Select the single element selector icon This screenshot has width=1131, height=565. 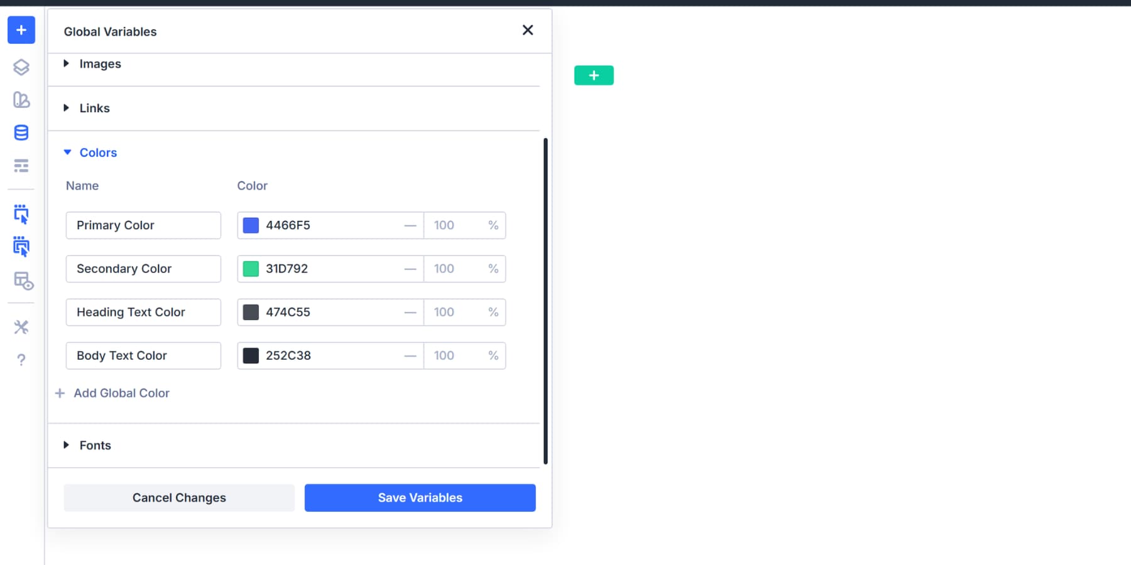click(21, 214)
